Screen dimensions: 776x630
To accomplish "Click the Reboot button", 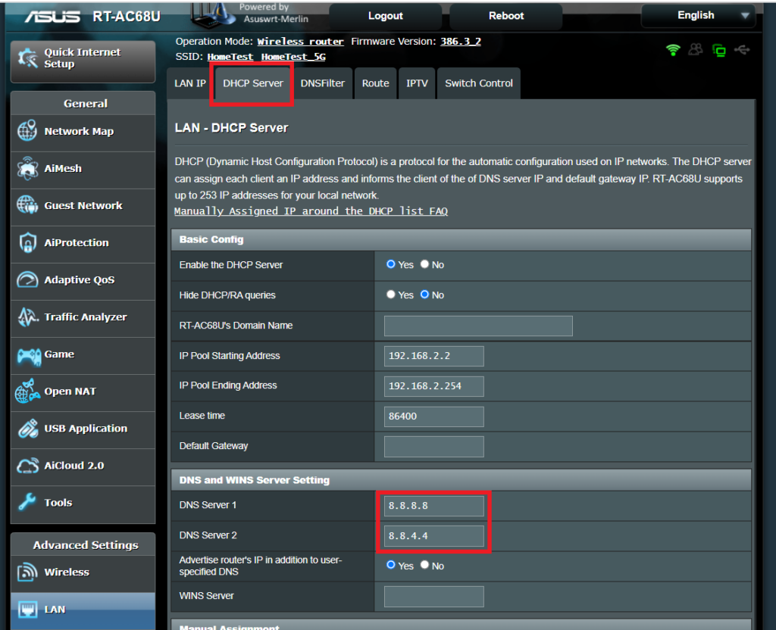I will (x=505, y=16).
